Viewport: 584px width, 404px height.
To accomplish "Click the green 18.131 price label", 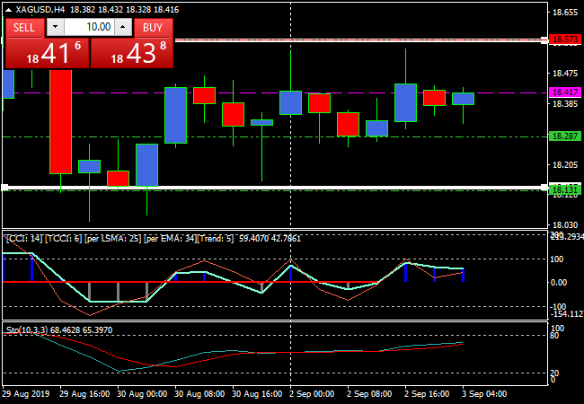I will tap(564, 189).
